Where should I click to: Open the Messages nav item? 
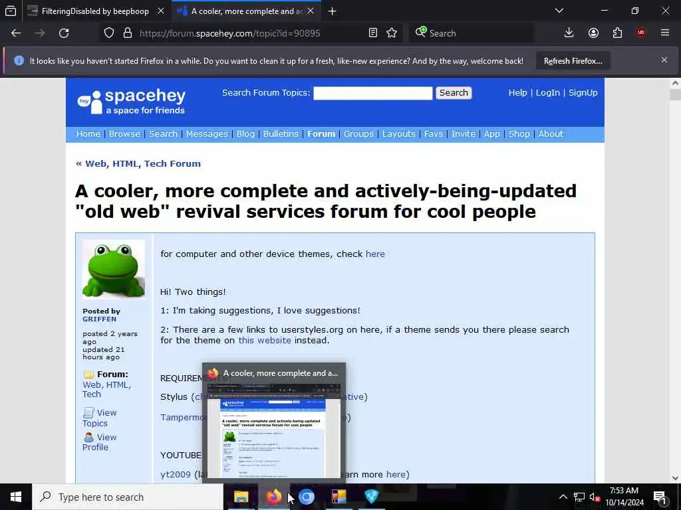[x=207, y=134]
